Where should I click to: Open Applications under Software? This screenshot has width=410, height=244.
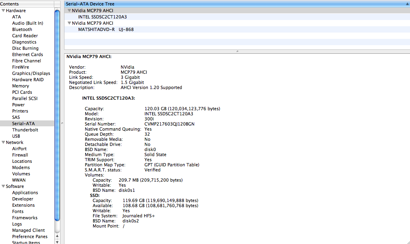25,193
